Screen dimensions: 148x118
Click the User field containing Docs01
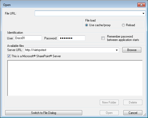tap(28, 38)
